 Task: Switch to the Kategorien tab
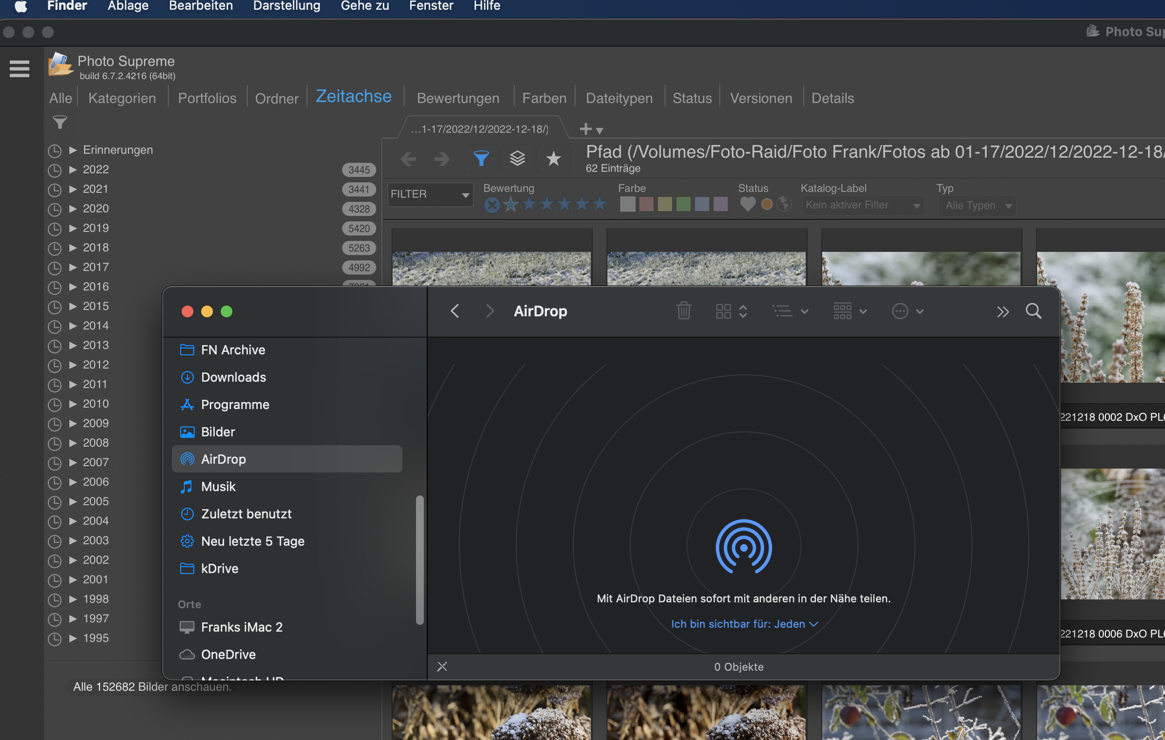(x=122, y=98)
